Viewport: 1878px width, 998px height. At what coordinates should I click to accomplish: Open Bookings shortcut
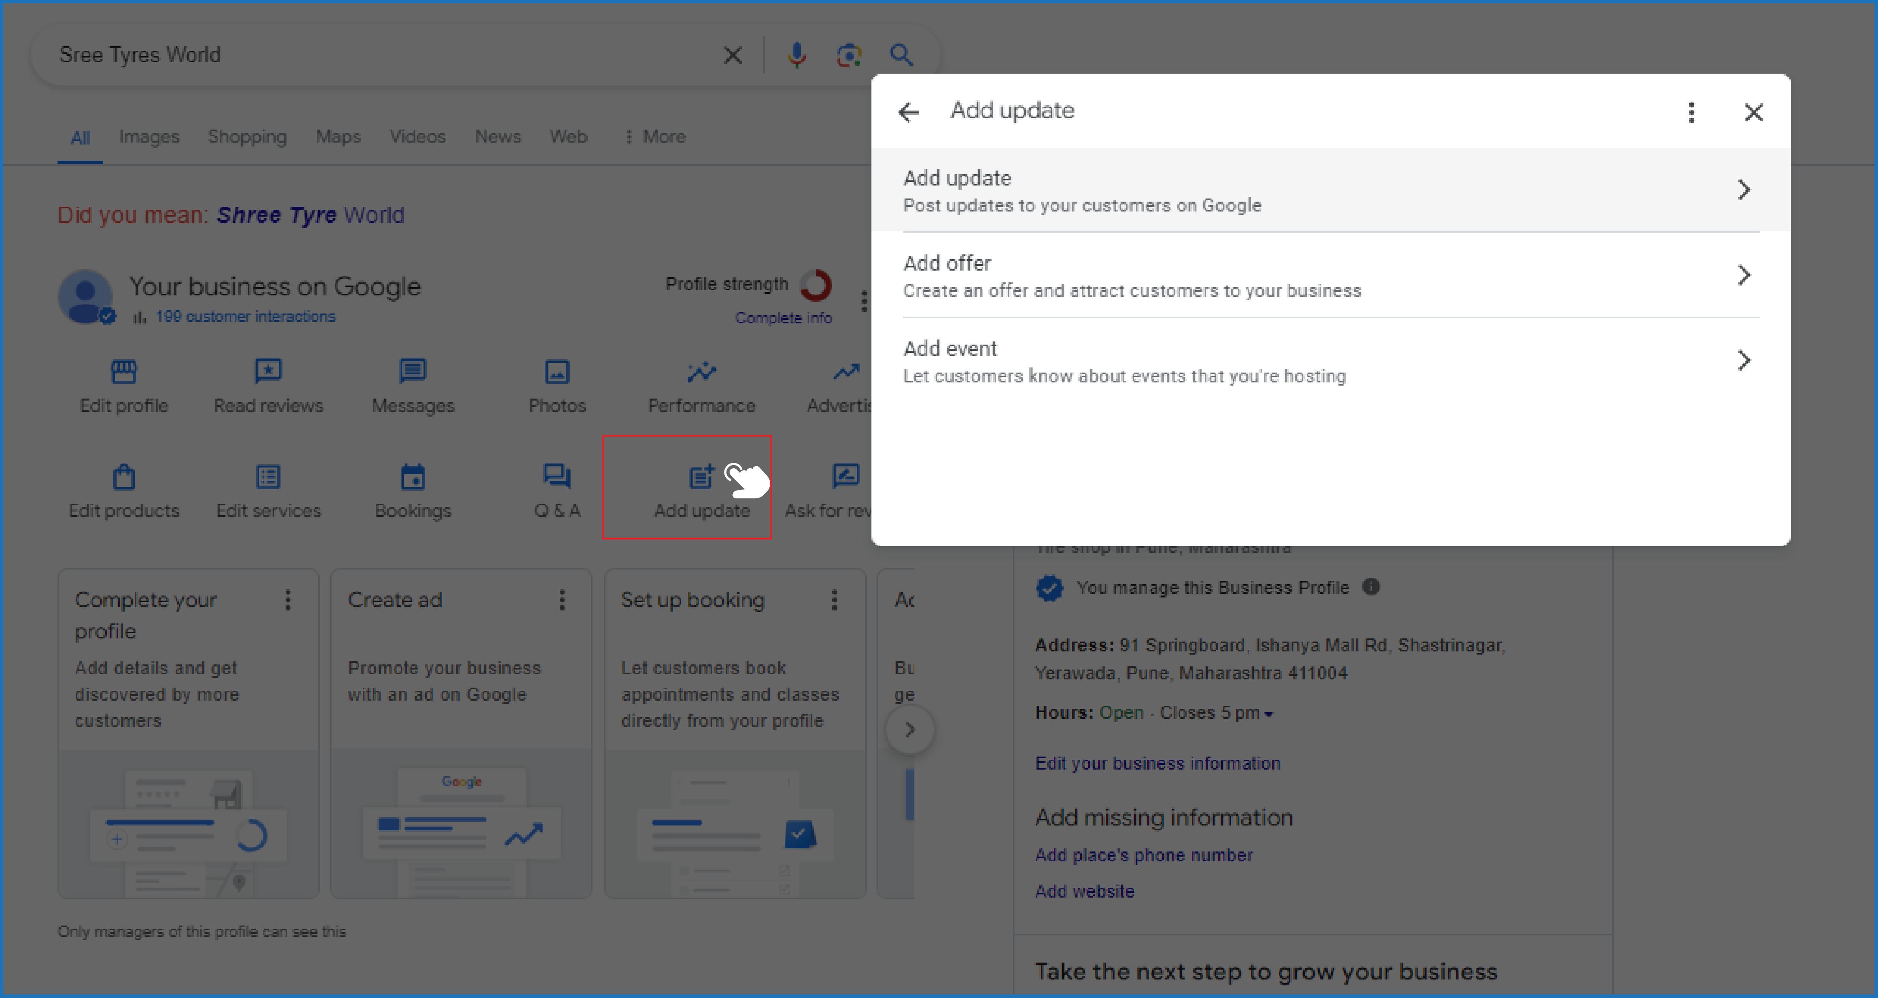[412, 492]
